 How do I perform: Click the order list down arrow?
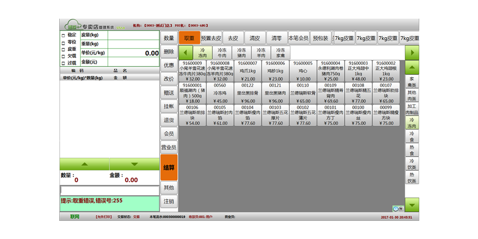point(134,164)
